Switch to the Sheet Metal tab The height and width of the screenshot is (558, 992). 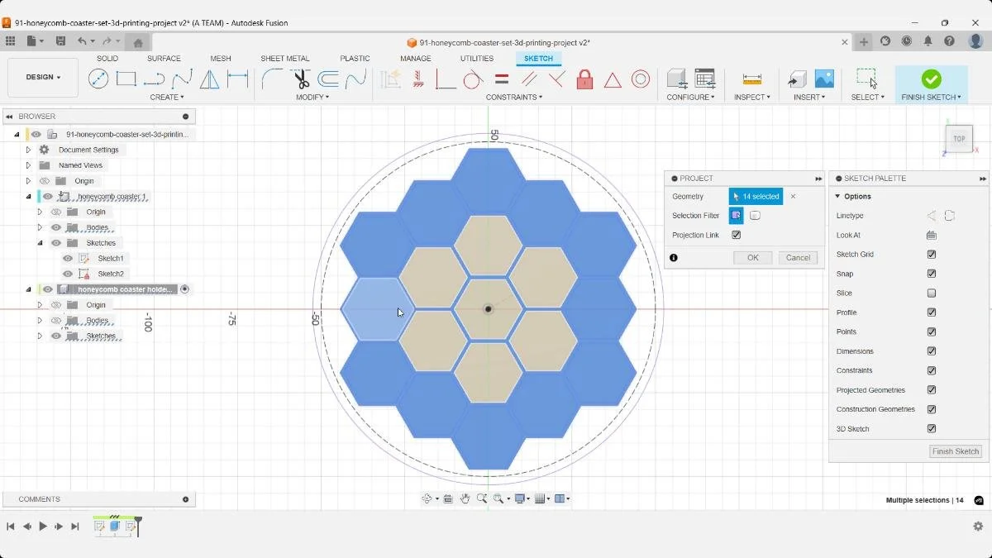[284, 58]
